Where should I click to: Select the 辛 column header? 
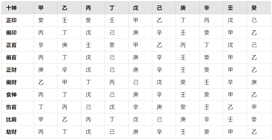point(207,8)
